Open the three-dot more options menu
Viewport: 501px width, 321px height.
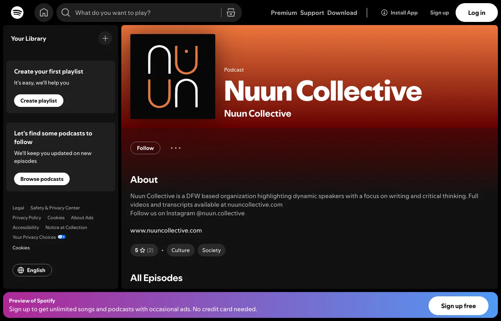click(x=176, y=148)
